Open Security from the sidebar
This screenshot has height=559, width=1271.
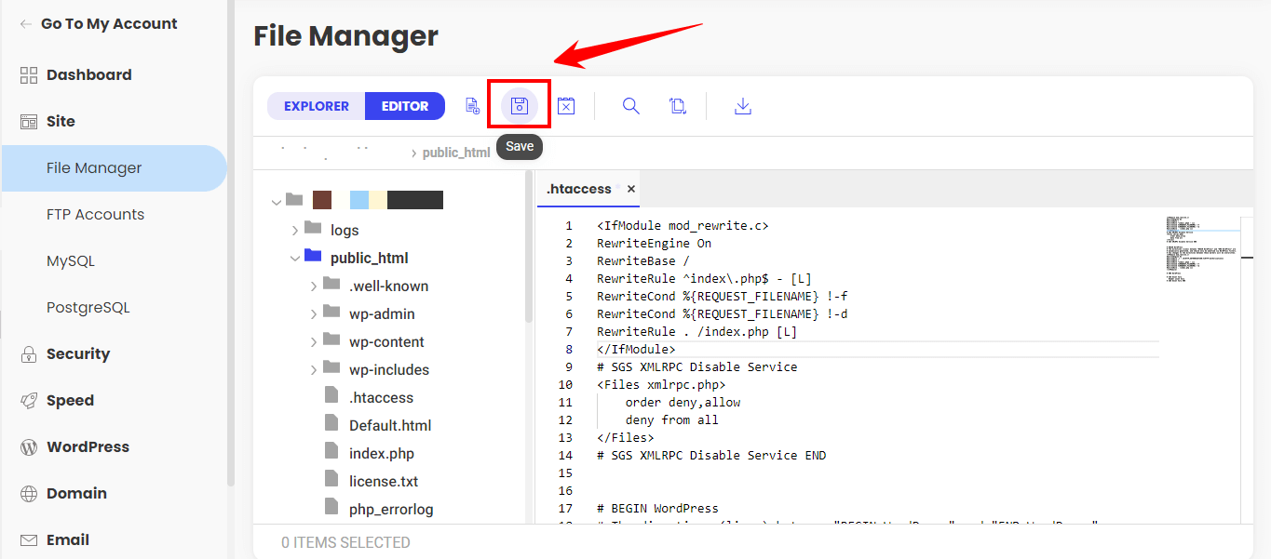78,353
